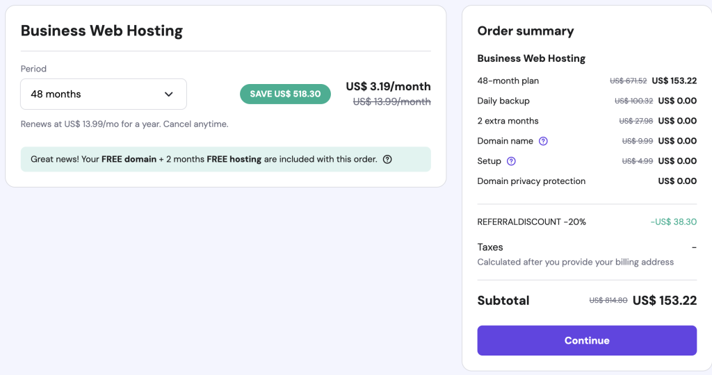This screenshot has width=712, height=375.
Task: Click the SAVE US$ 518.30 badge
Action: (285, 94)
